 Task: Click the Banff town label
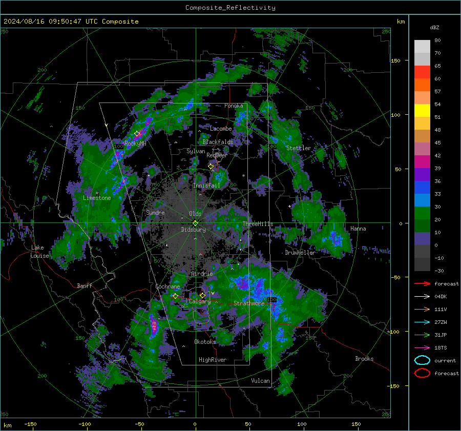(x=85, y=285)
